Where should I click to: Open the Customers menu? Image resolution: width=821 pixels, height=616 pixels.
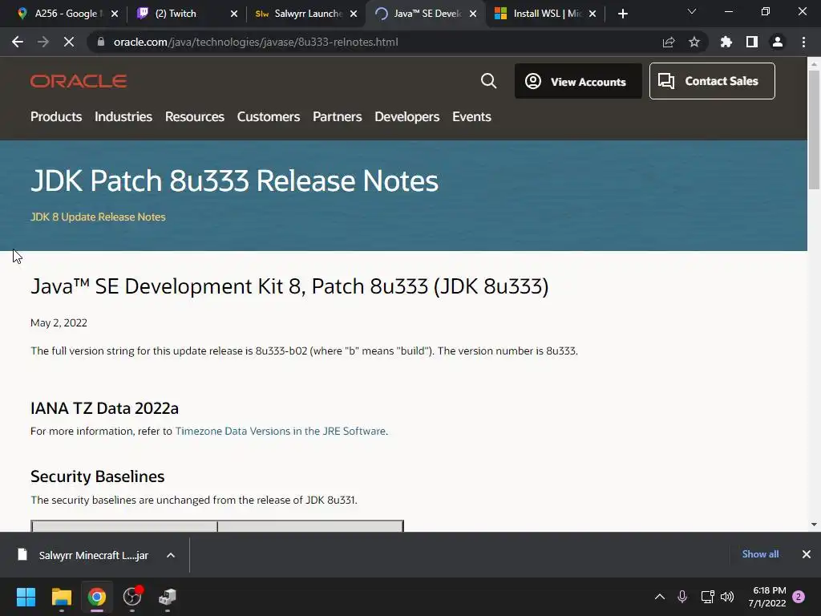269,117
